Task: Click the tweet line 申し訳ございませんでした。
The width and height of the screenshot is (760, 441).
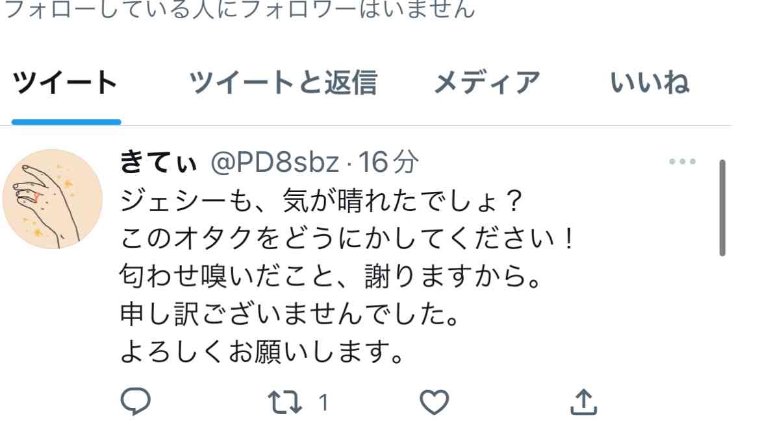Action: 289,314
